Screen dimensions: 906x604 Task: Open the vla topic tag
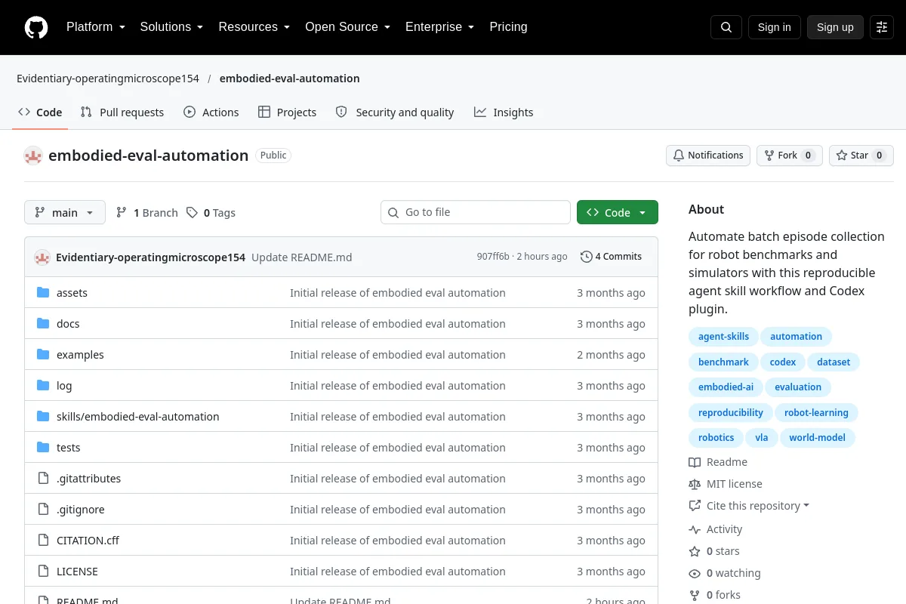(x=762, y=438)
